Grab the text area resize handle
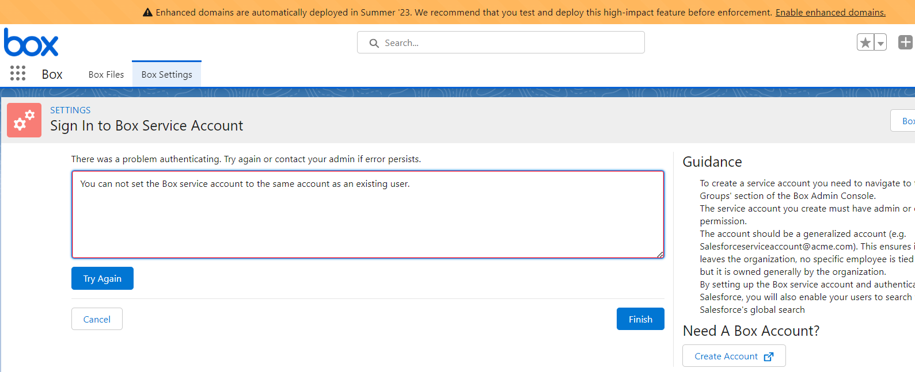The height and width of the screenshot is (372, 915). click(660, 254)
